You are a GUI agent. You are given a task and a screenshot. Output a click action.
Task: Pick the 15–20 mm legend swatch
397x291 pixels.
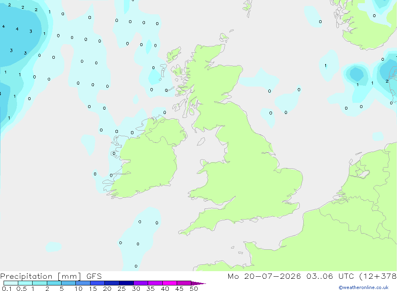pyautogui.click(x=98, y=283)
